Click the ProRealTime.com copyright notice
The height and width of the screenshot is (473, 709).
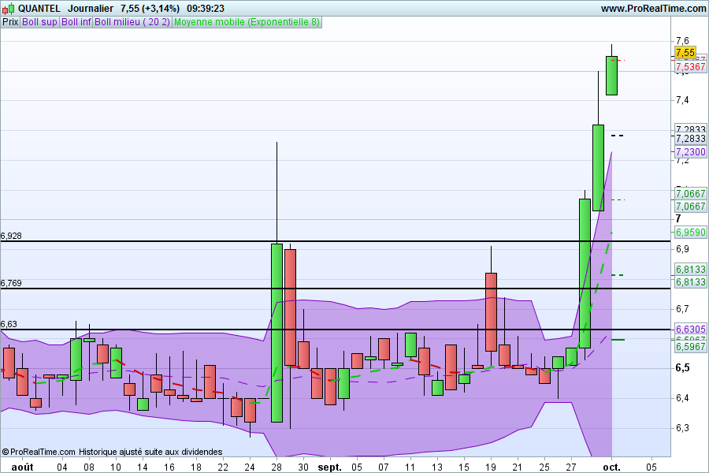click(x=39, y=452)
